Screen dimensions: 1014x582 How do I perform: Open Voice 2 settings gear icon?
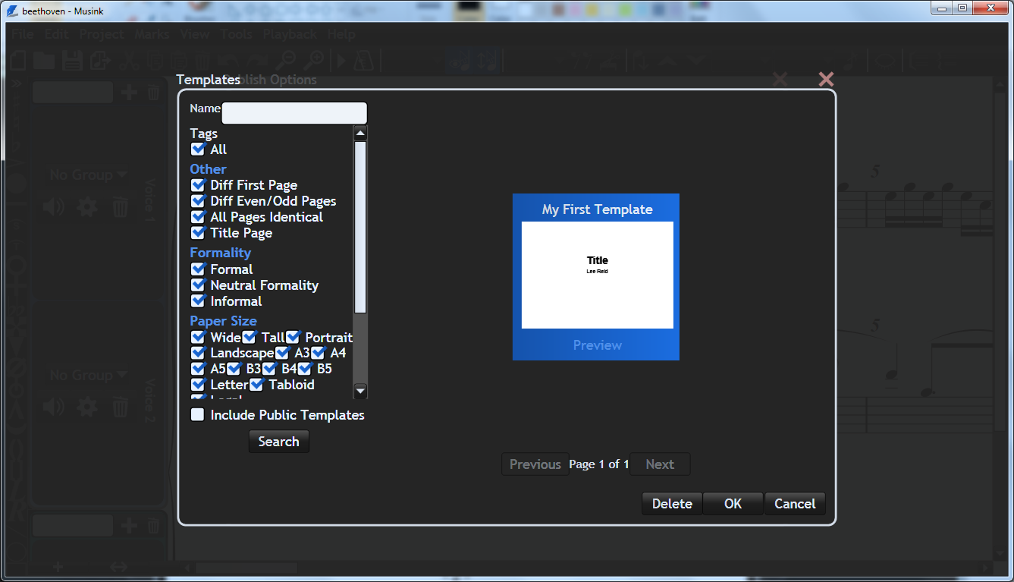pyautogui.click(x=87, y=407)
